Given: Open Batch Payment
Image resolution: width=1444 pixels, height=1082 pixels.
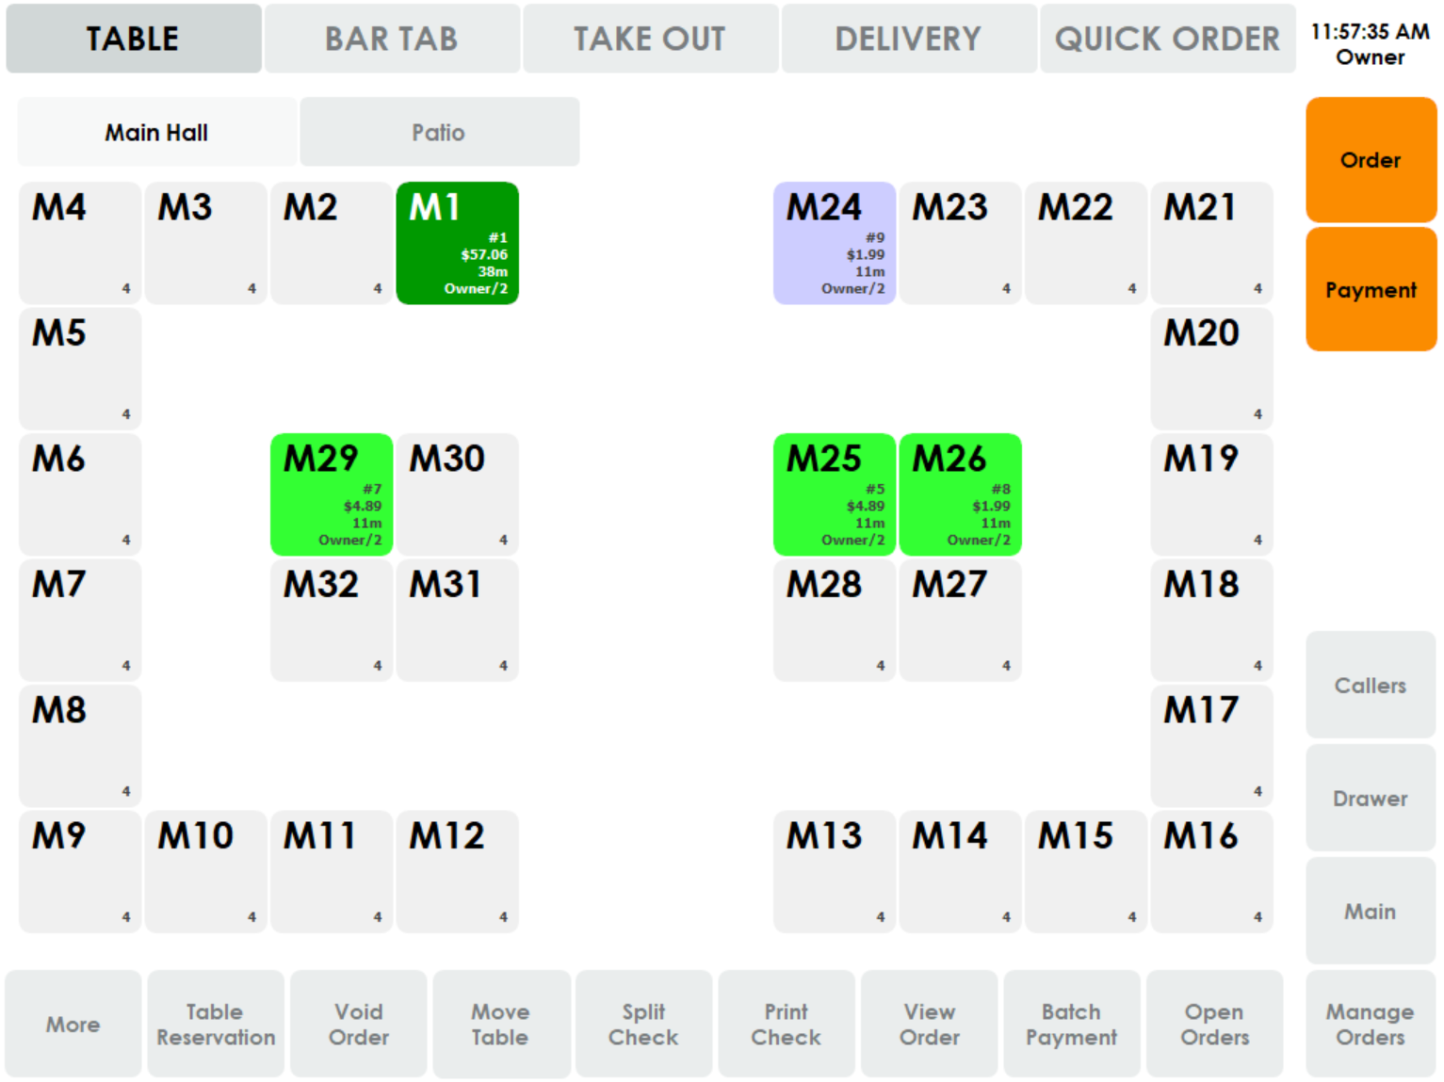Looking at the screenshot, I should [x=1072, y=1024].
